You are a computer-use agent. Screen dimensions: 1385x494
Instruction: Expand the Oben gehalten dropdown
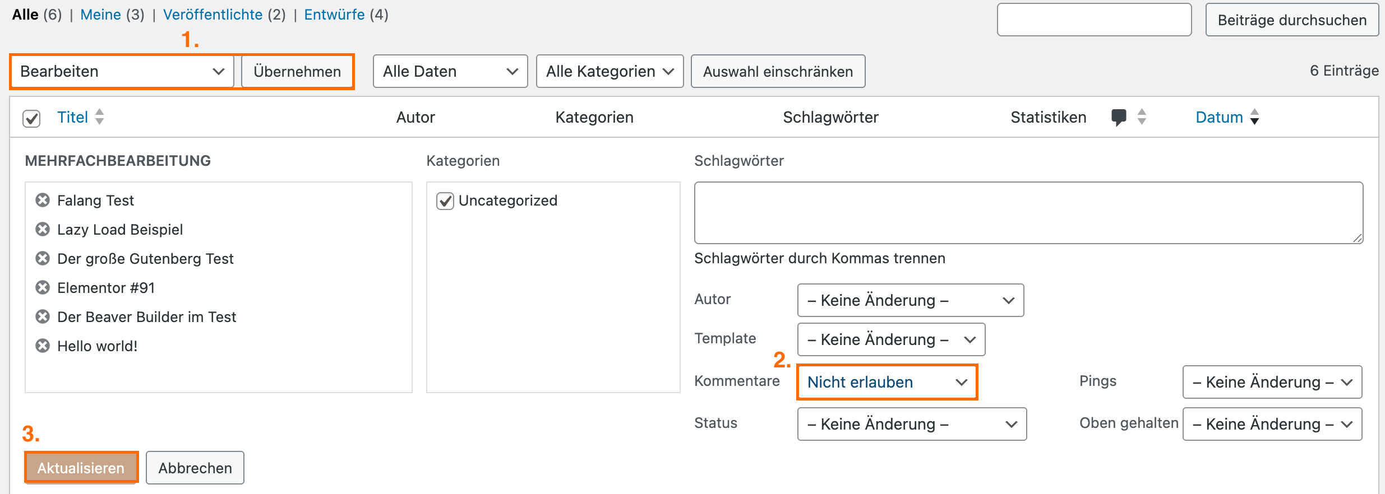tap(1272, 425)
